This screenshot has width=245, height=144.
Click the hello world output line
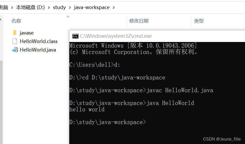tap(87, 109)
